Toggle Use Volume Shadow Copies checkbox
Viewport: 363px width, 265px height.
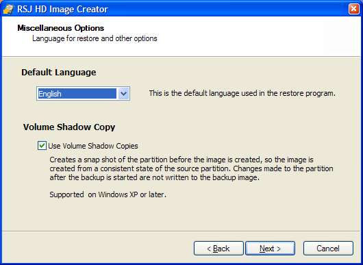[x=42, y=146]
